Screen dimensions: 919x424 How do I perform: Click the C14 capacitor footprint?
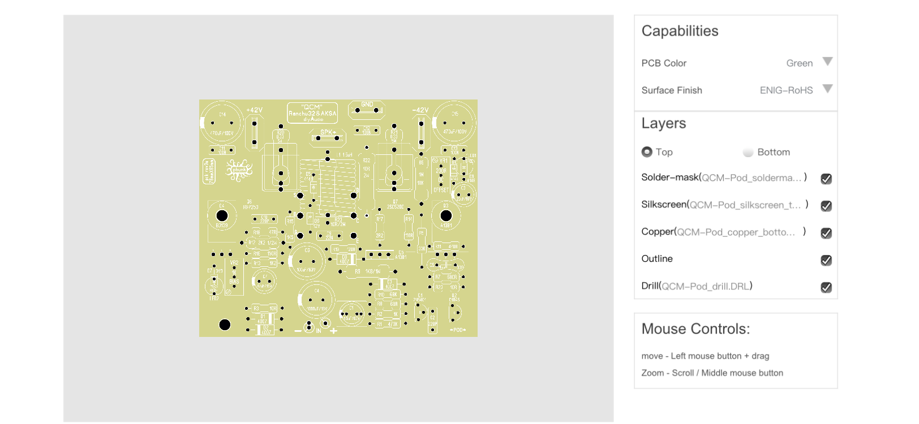point(222,123)
